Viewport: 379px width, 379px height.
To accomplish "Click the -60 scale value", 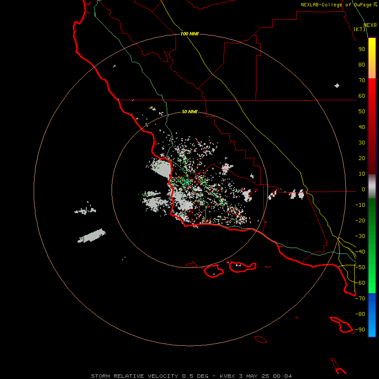I will point(360,283).
